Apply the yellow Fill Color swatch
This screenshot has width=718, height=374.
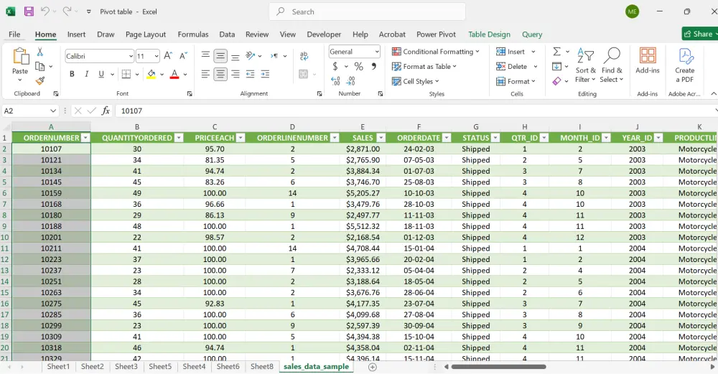[x=151, y=74]
